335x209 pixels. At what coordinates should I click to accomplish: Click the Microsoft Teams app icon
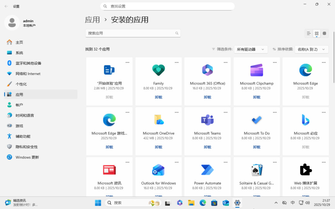tap(208, 120)
